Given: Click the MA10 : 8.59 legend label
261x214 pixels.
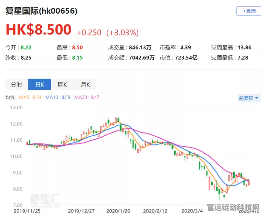Looking at the screenshot, I should tap(58, 97).
